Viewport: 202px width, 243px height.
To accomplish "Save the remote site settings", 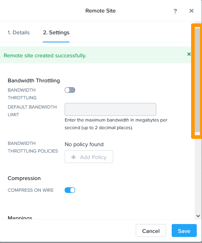I will 184,230.
